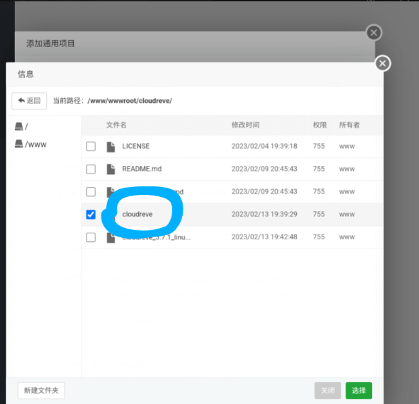Viewport: 419px width, 404px height.
Task: Click the root / disk icon
Action: pyautogui.click(x=19, y=126)
